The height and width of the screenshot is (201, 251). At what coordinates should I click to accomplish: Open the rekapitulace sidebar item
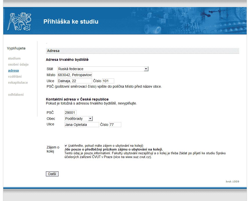[x=18, y=83]
